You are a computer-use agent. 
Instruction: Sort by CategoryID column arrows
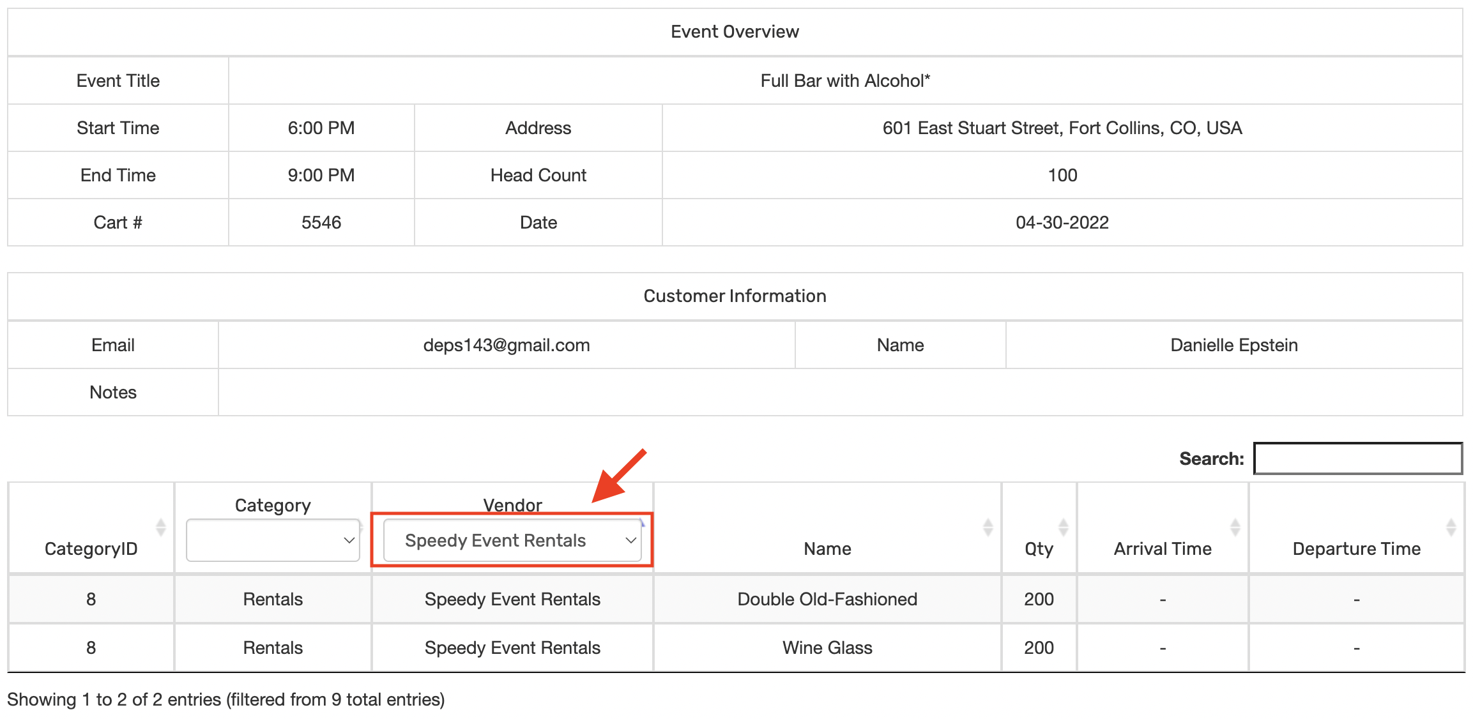[x=160, y=527]
